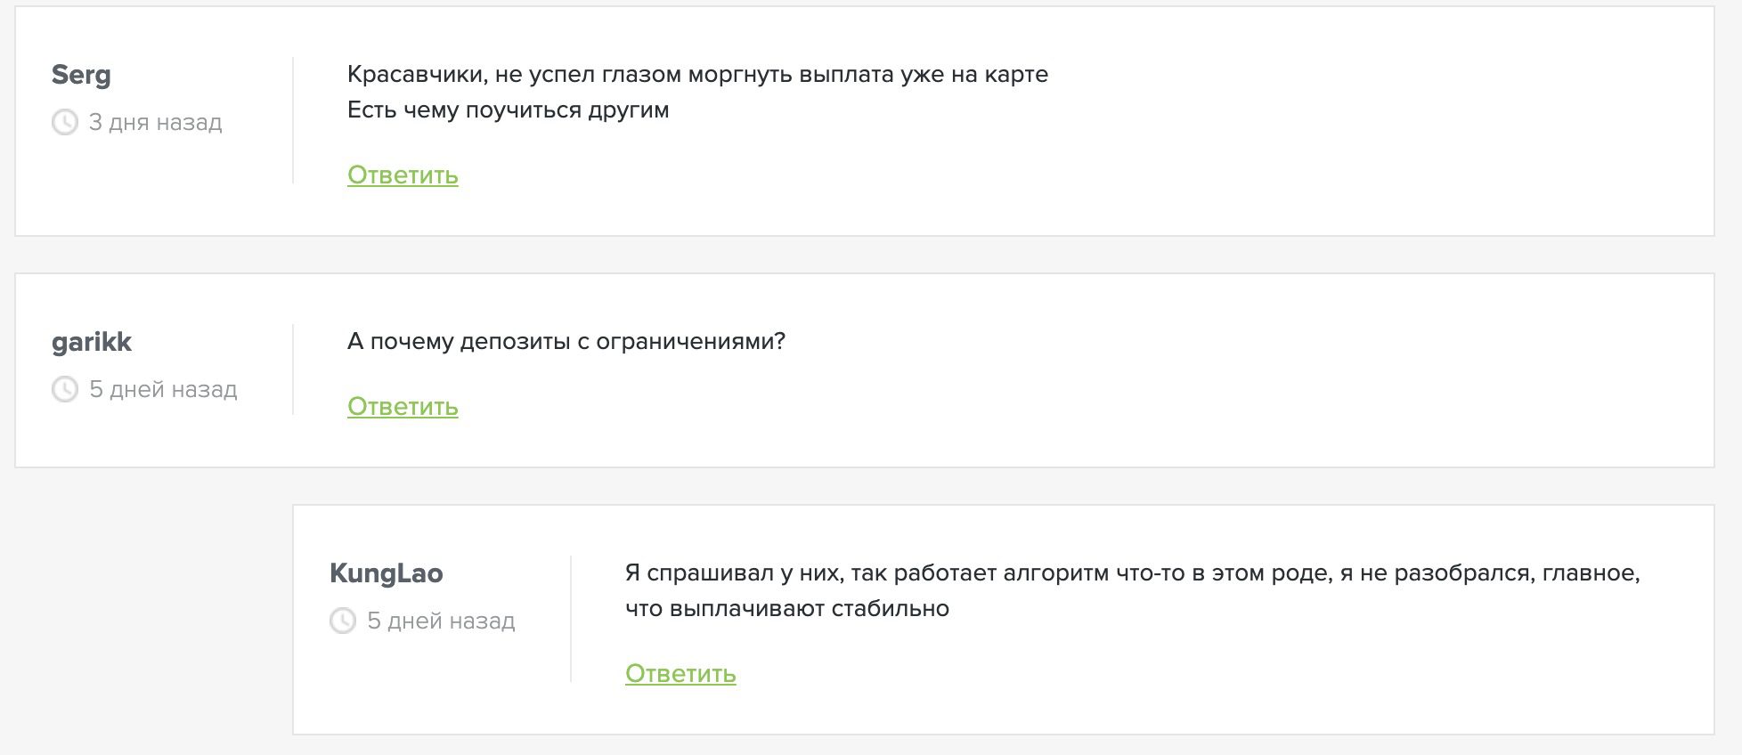This screenshot has width=1742, height=755.
Task: Click the clock icon under garikk's name
Action: [x=65, y=389]
